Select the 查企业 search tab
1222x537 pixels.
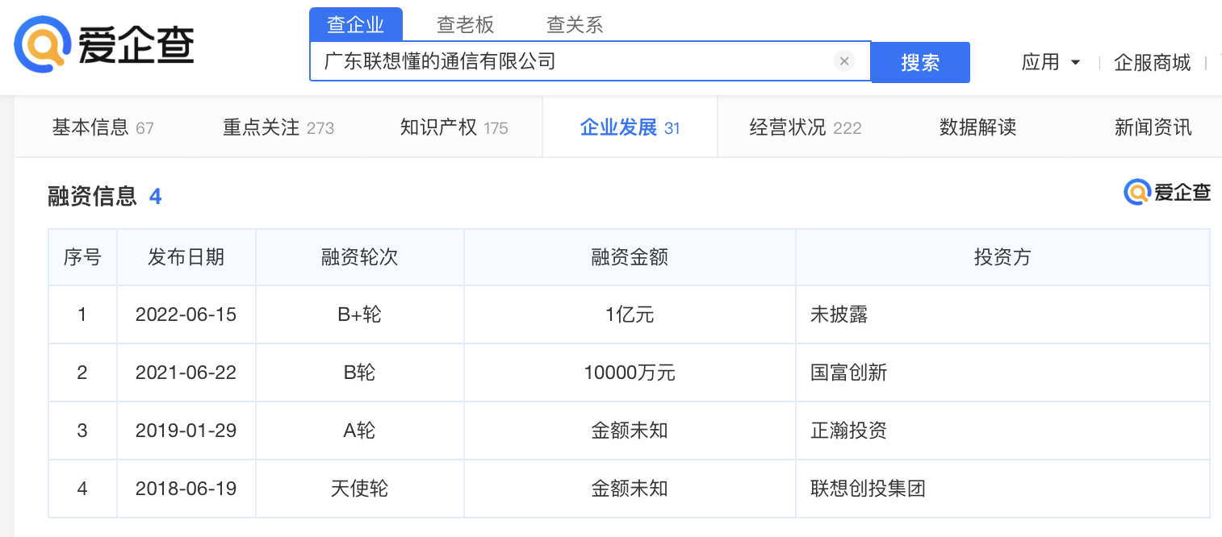(x=356, y=25)
